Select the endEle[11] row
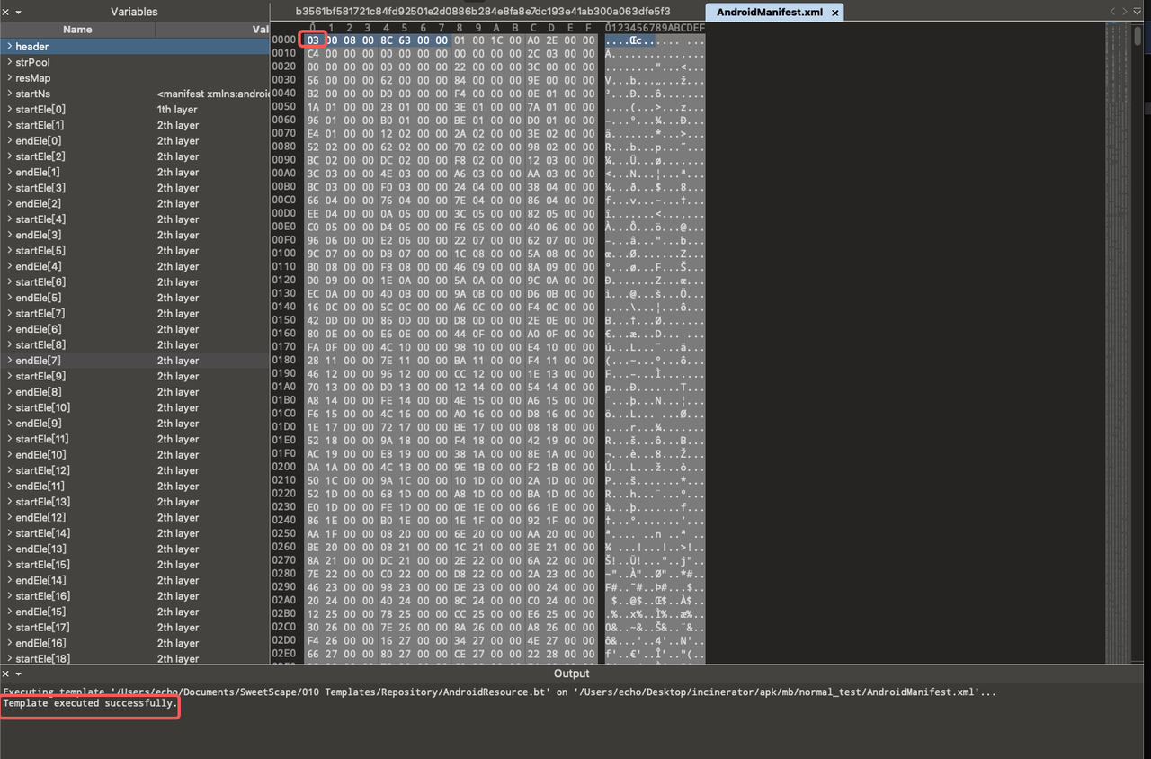This screenshot has height=759, width=1151. click(135, 487)
